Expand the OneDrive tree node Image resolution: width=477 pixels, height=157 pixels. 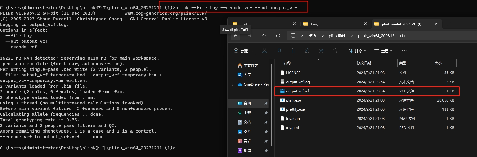click(233, 84)
